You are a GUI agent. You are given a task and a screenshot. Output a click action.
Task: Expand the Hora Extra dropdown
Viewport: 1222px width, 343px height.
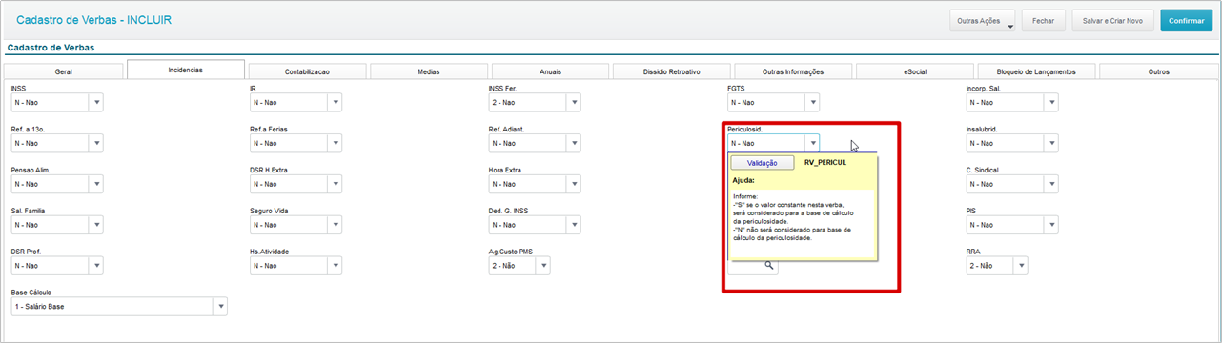click(x=573, y=184)
